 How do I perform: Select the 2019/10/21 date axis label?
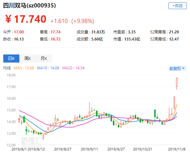142,149
